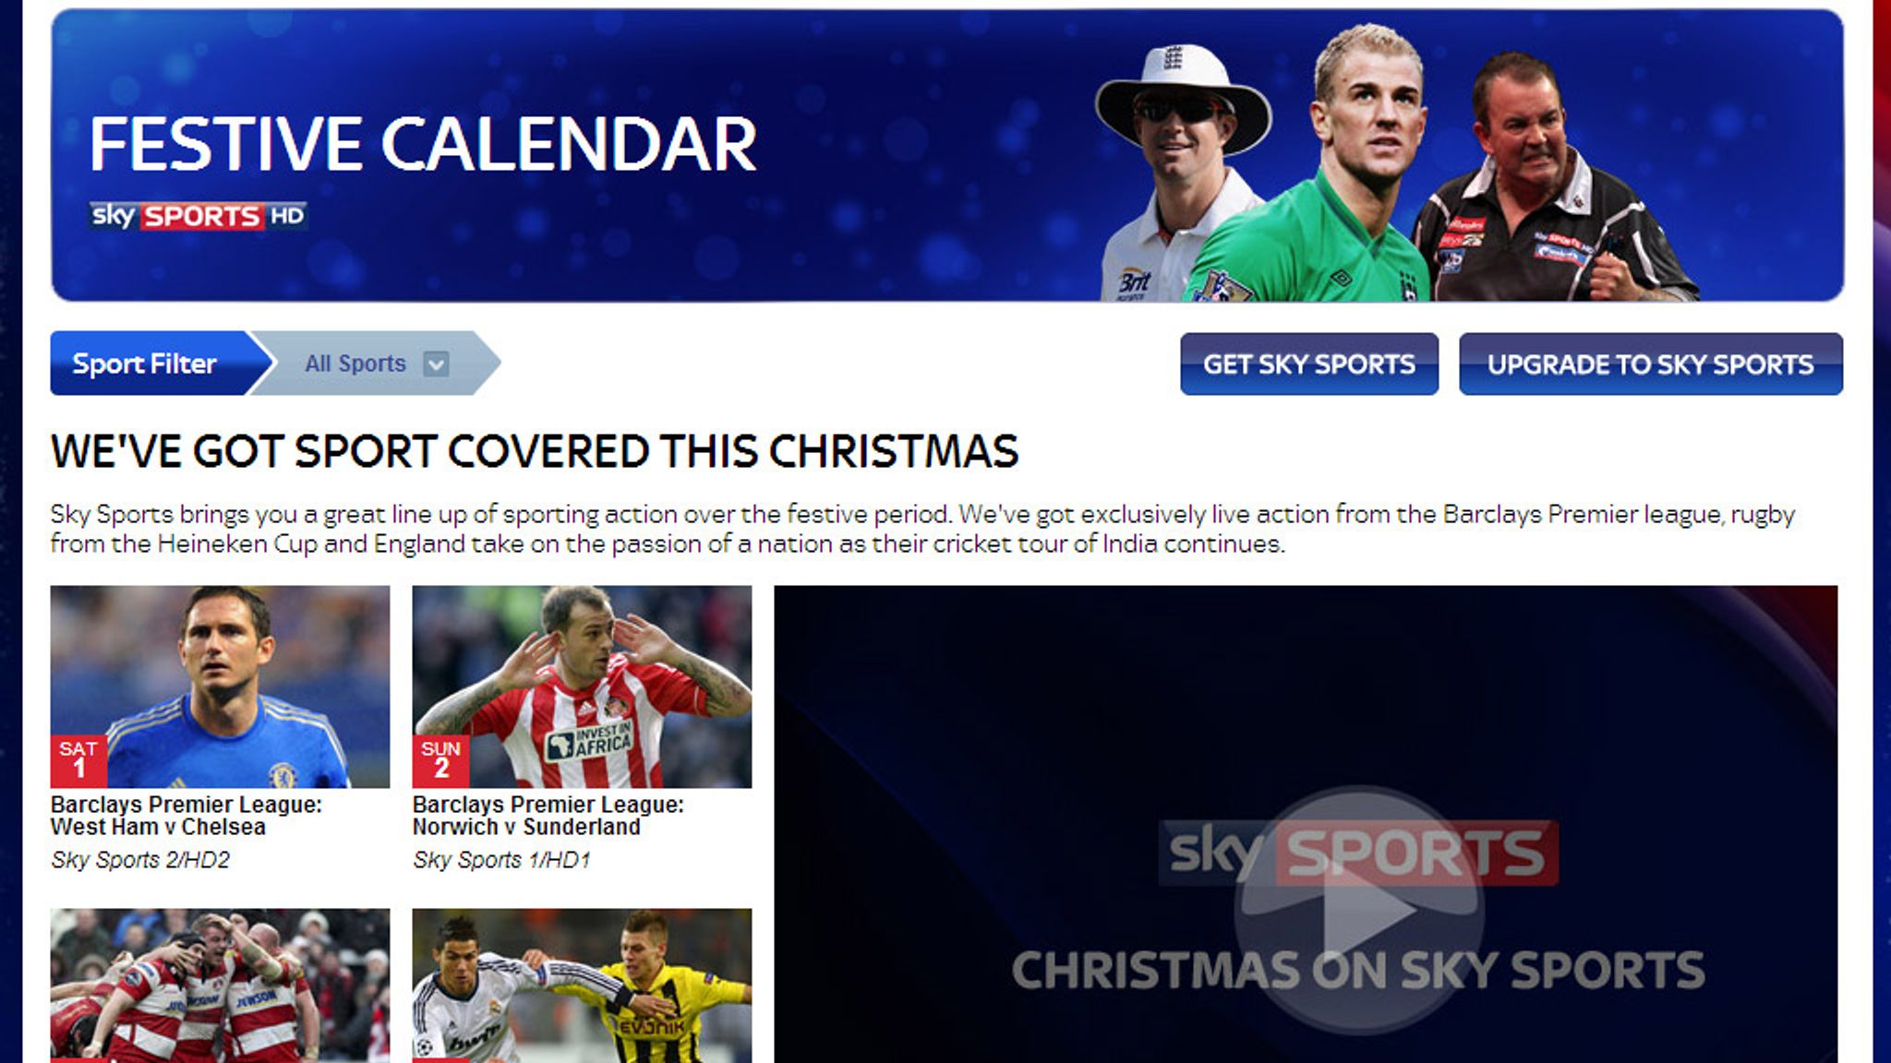Open the West Ham v Chelsea thumbnail

click(x=220, y=687)
